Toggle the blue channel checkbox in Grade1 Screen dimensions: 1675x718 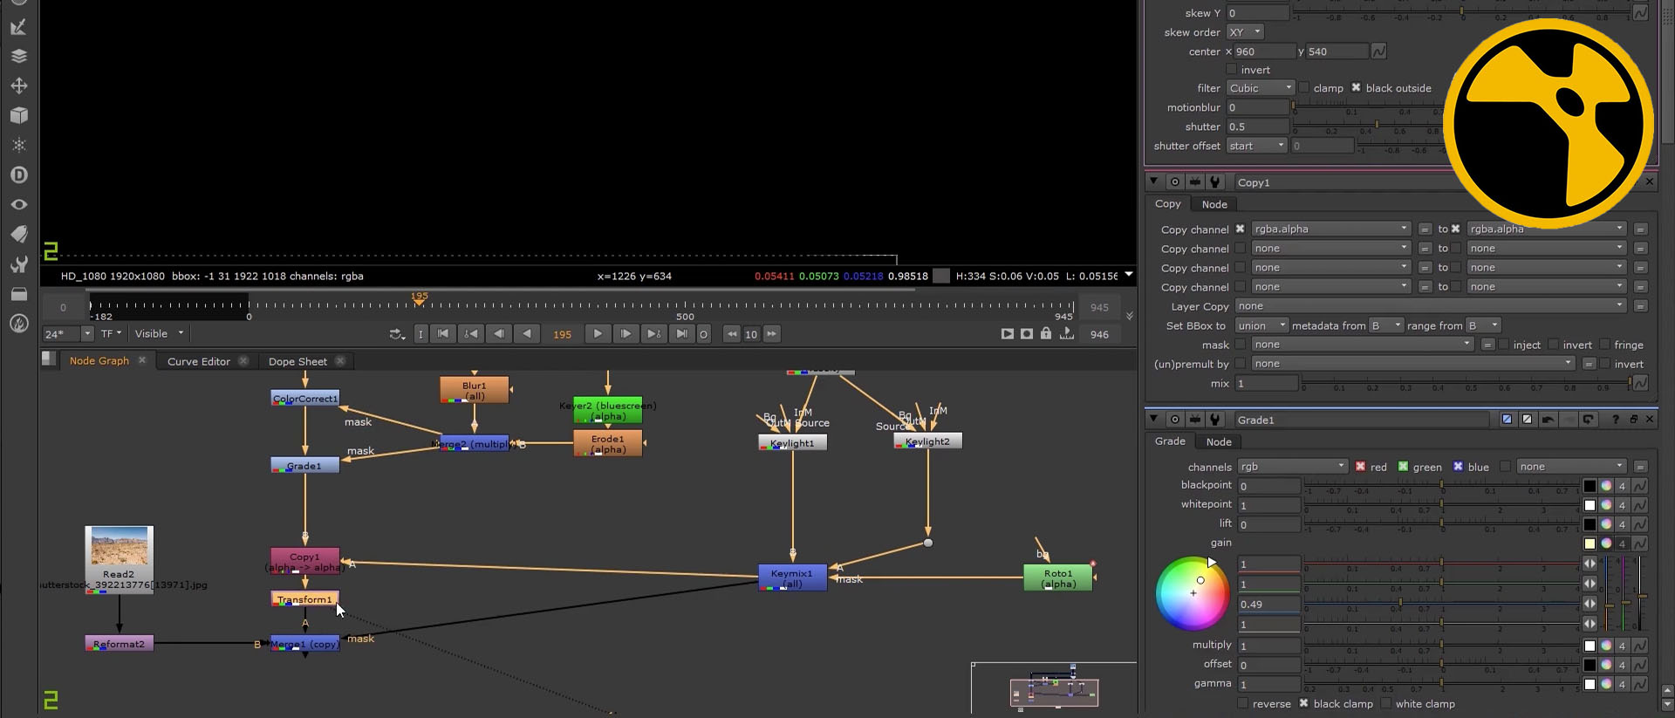(1458, 467)
